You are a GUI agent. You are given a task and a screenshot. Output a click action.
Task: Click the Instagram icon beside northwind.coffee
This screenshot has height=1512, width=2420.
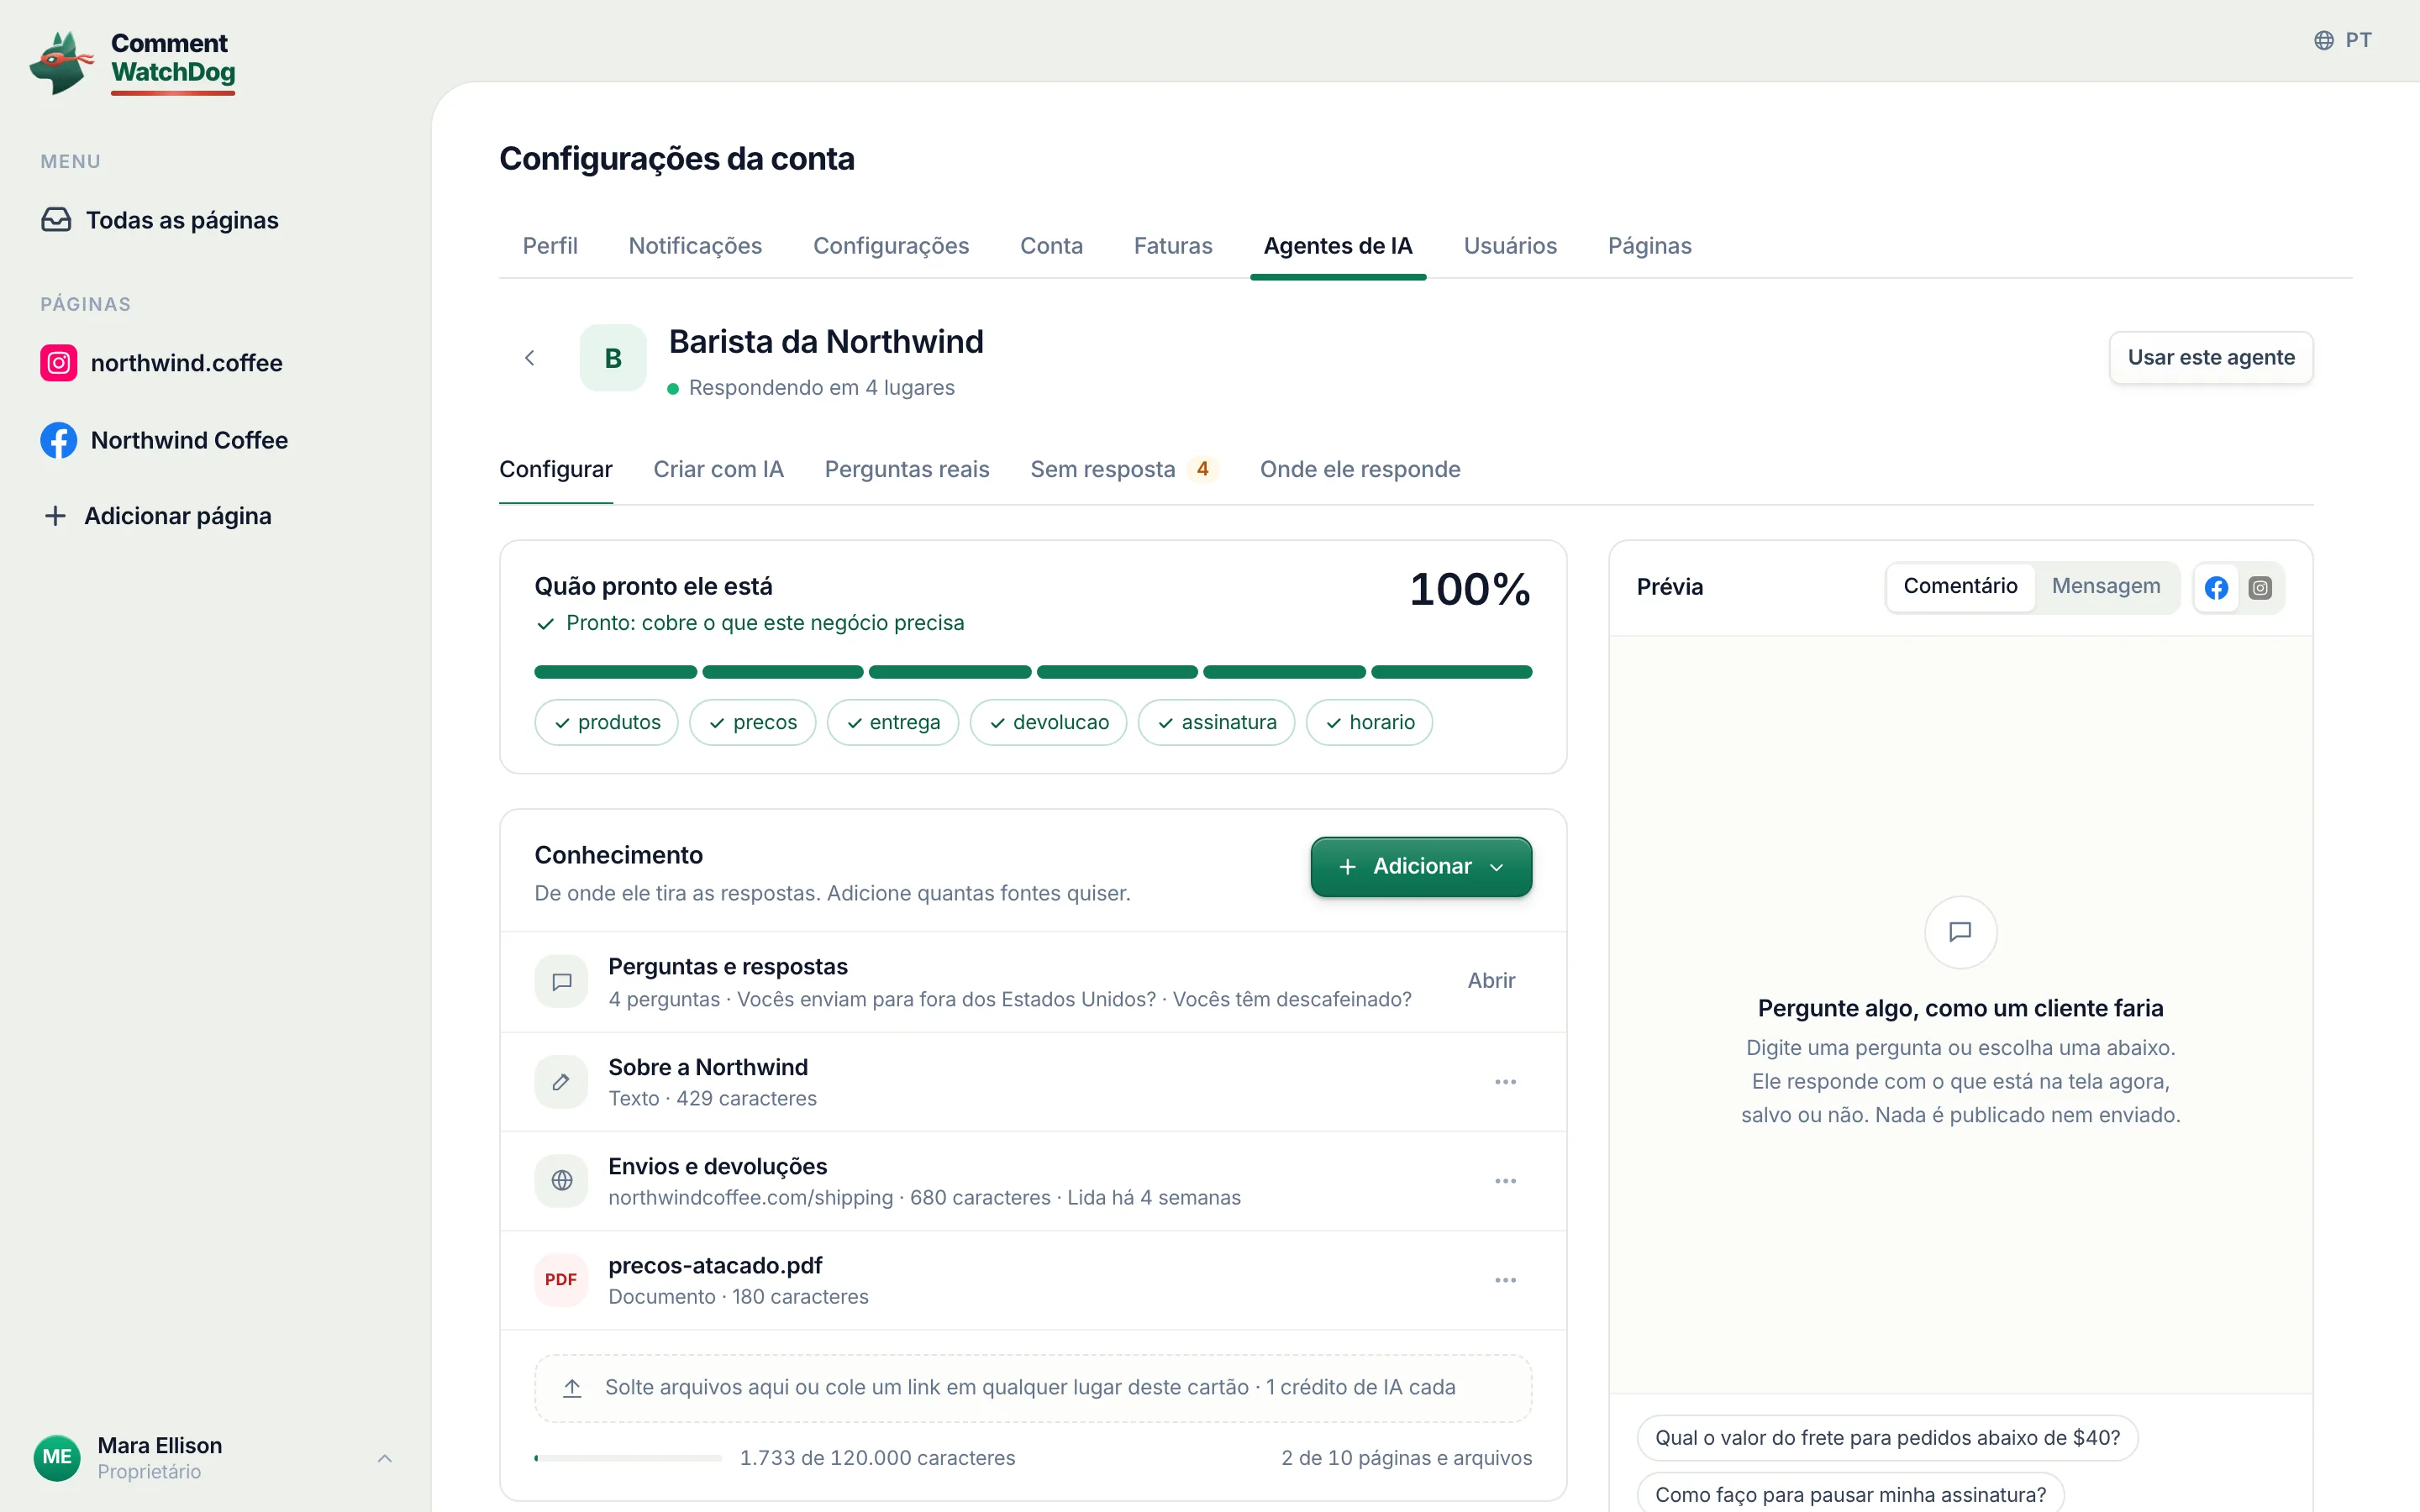pos(59,363)
